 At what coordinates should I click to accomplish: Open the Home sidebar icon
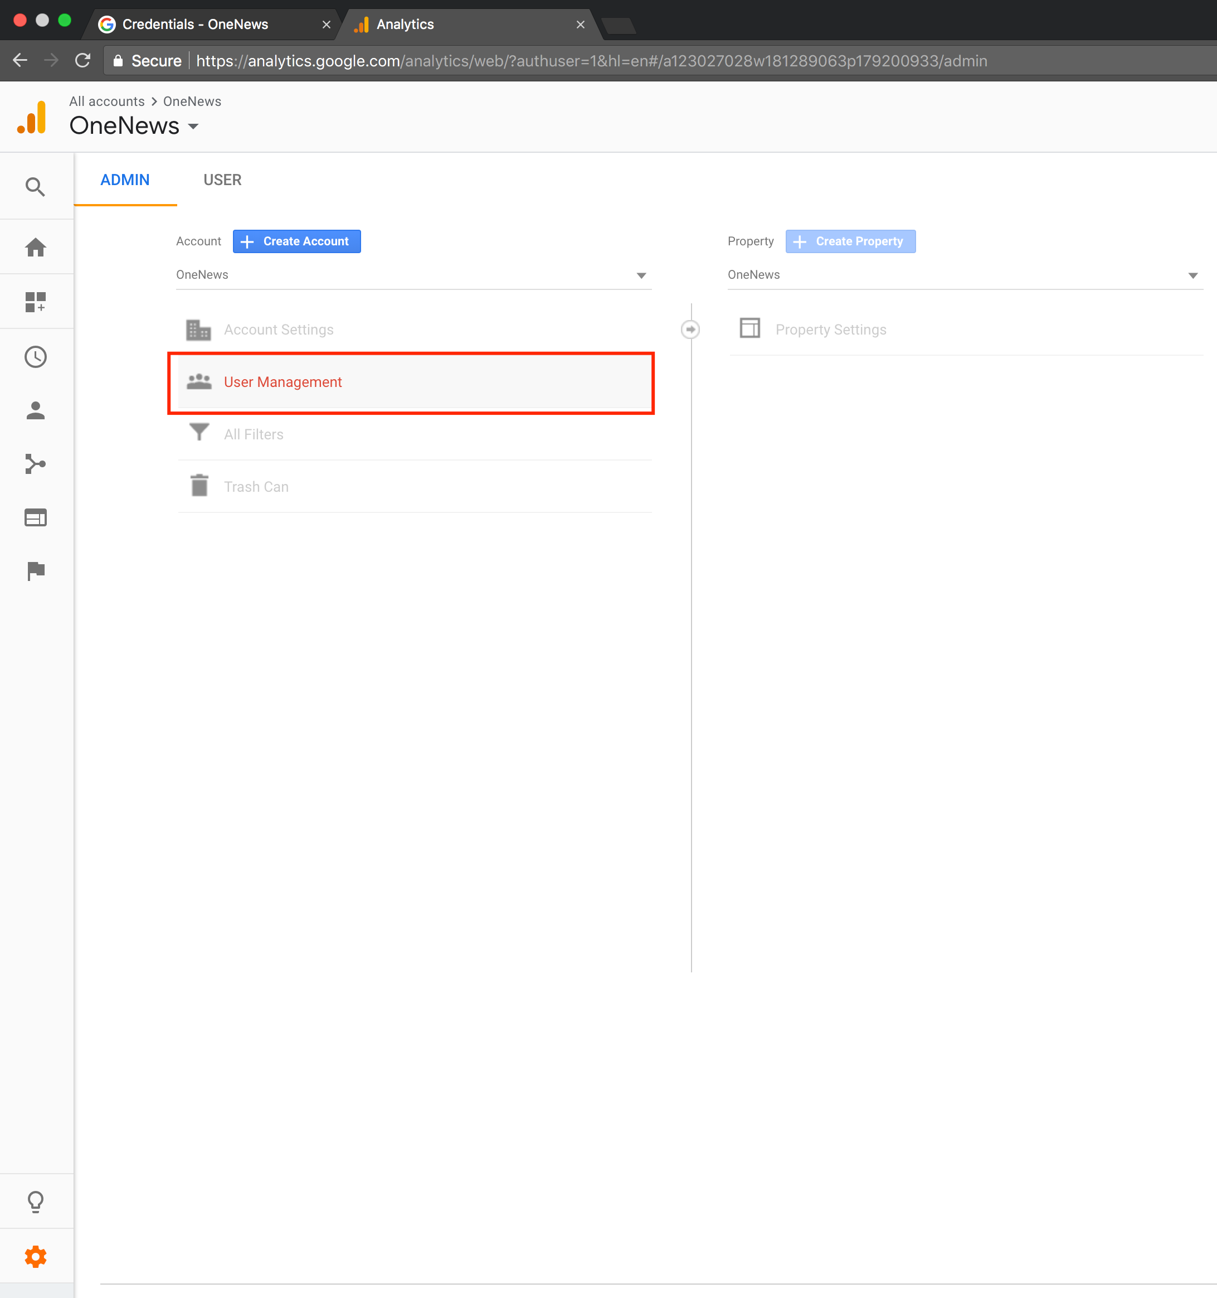click(35, 248)
